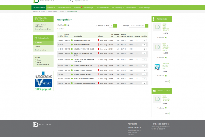Open the Povpraševanje menu item
Screen dimensions: 205x137
pyautogui.click(x=144, y=8)
